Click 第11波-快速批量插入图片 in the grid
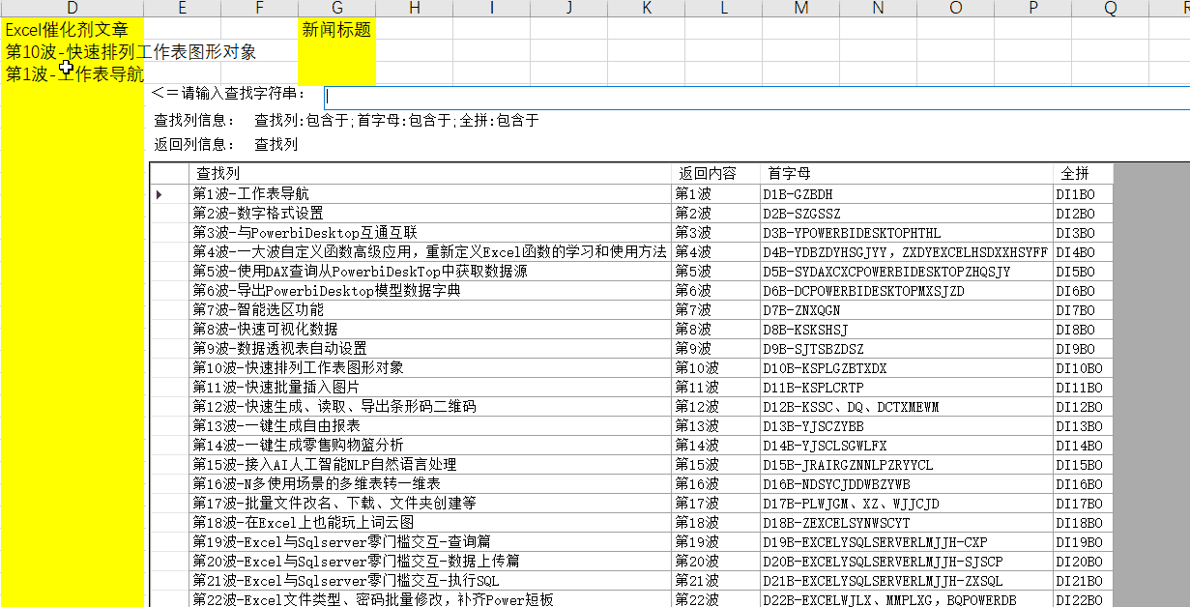Screen dimensions: 1190x607 click(x=430, y=388)
